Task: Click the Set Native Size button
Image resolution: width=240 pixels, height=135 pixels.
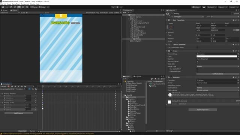Action: (218, 74)
